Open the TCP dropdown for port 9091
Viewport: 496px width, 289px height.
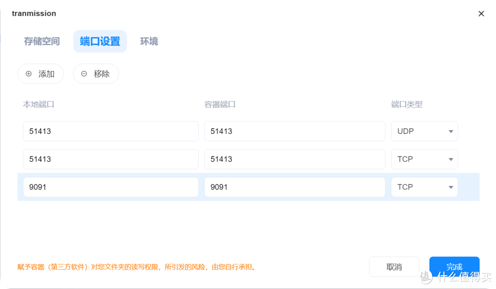423,187
